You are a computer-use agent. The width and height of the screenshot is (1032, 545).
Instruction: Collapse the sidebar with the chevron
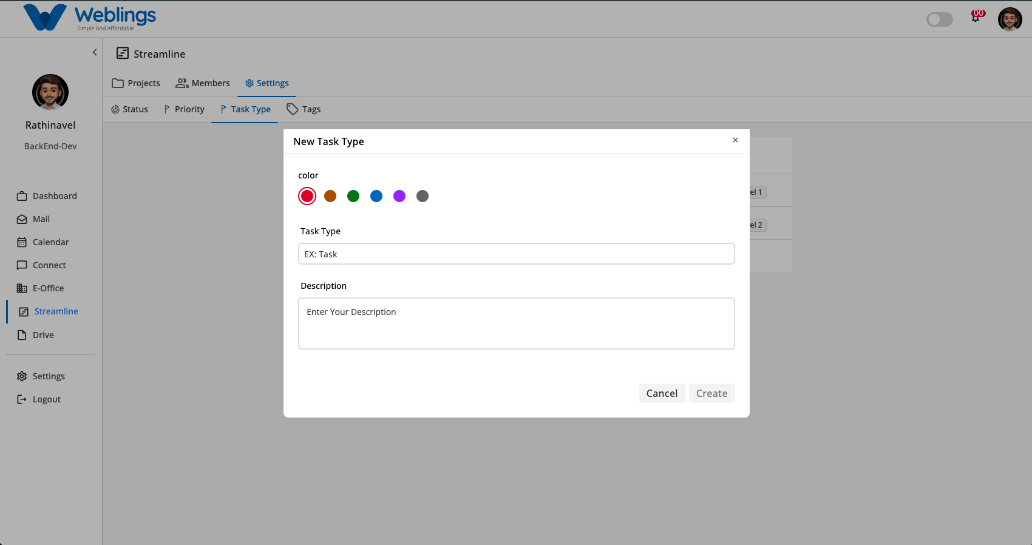click(x=95, y=52)
